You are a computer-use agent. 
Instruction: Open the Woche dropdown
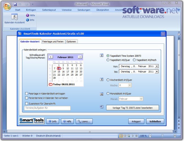[x=129, y=85]
